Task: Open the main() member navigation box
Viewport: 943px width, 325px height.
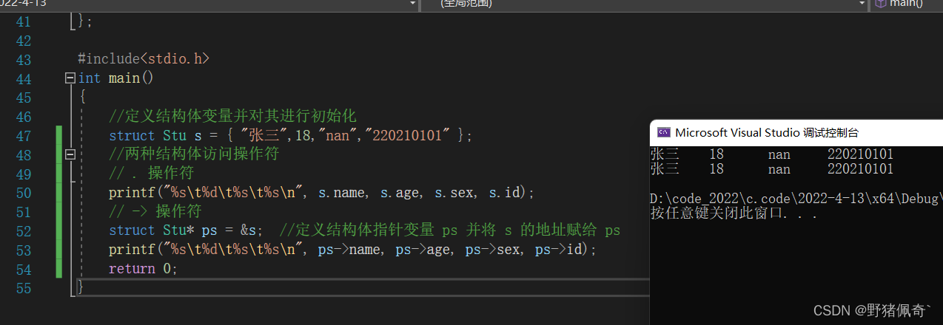Action: [x=906, y=3]
